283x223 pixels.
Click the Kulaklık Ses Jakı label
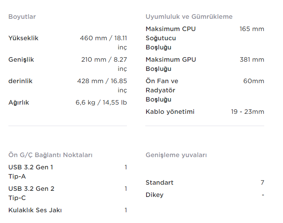(x=35, y=210)
